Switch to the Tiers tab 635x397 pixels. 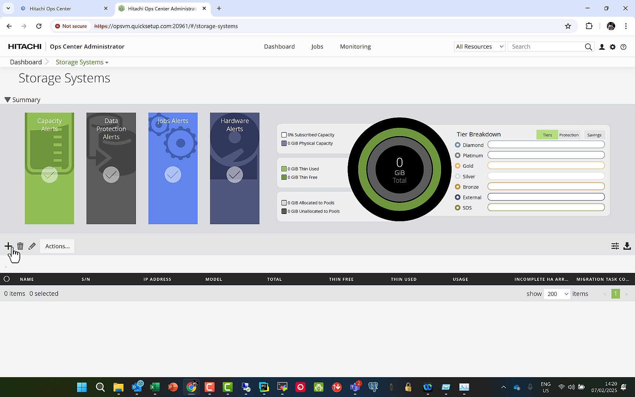[x=547, y=135]
